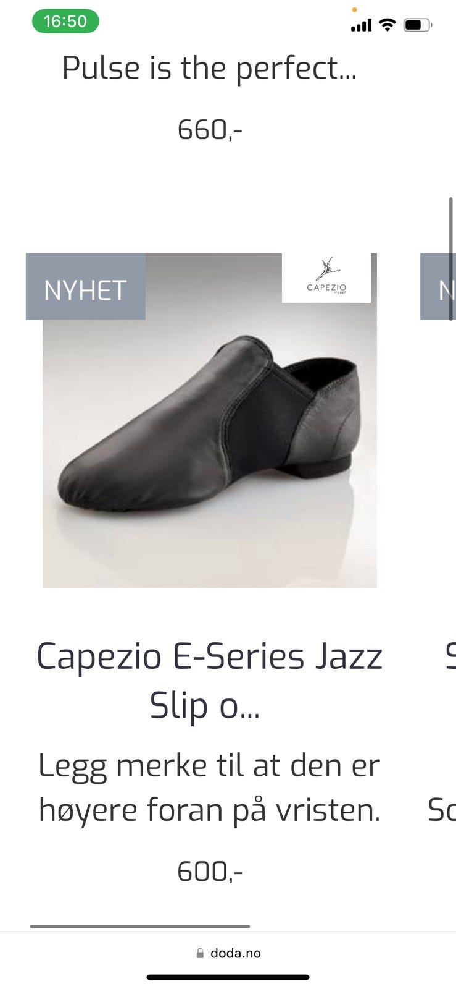Image resolution: width=456 pixels, height=989 pixels.
Task: Click the 660,- price of the Pulse product
Action: tap(210, 130)
